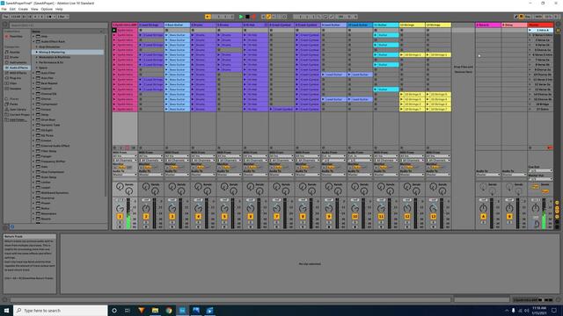Image resolution: width=563 pixels, height=316 pixels.
Task: Open the Cue Out dropdown on Master
Action: 540,170
